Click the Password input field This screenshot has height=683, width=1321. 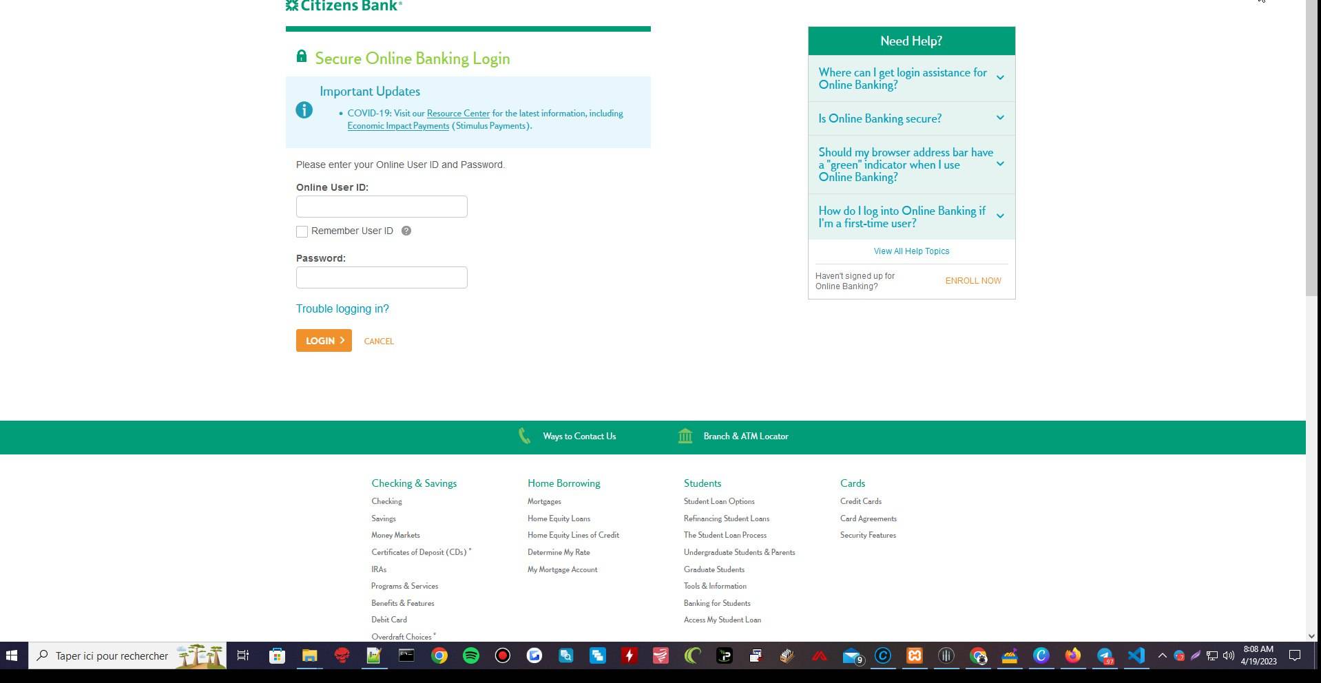coord(382,277)
